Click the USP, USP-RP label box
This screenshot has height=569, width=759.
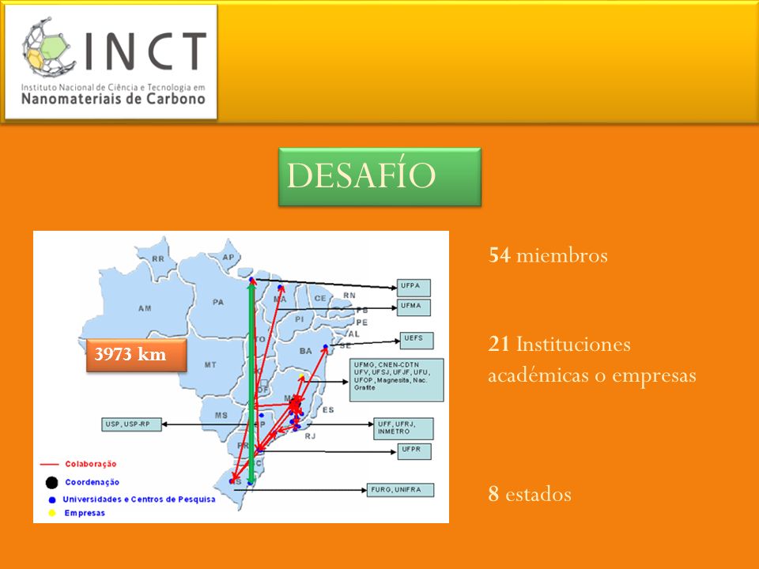coord(131,424)
